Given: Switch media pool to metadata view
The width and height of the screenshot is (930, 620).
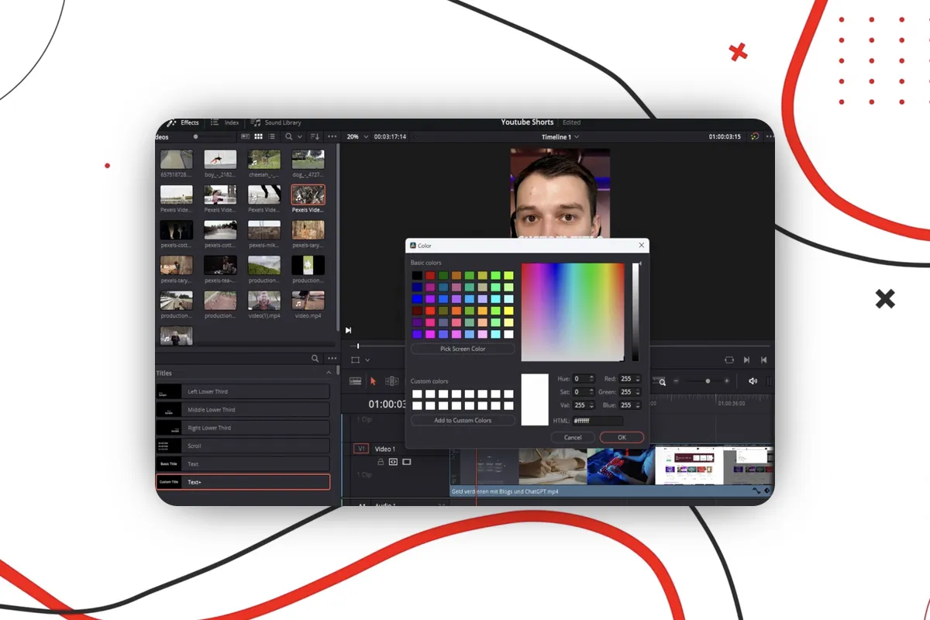Looking at the screenshot, I should [246, 136].
